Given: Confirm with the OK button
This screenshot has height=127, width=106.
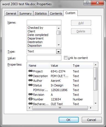Looking at the screenshot, I should coord(69,120).
